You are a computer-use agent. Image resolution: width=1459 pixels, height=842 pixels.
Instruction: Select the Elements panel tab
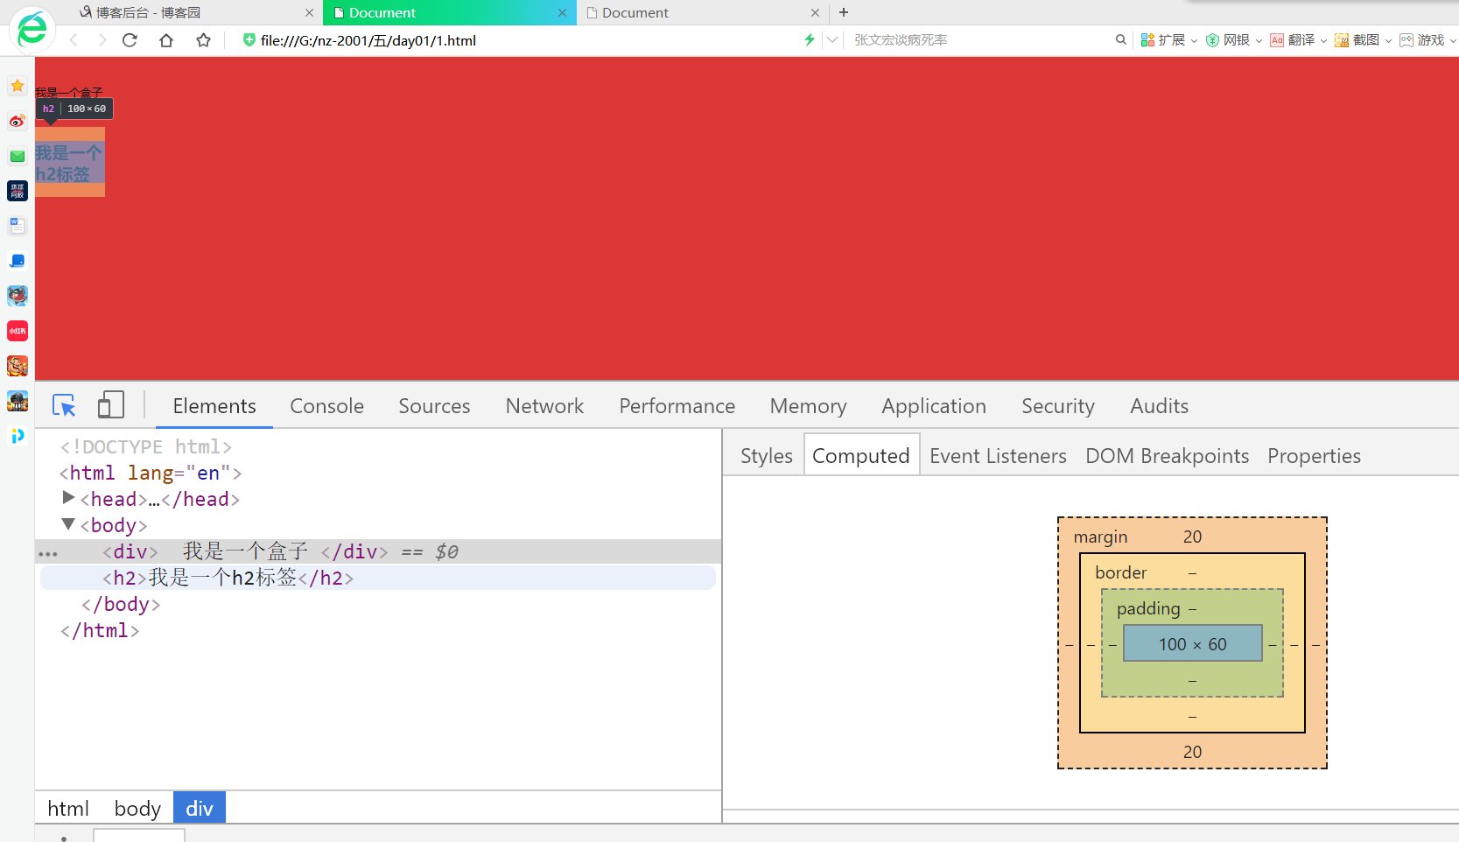pyautogui.click(x=214, y=406)
